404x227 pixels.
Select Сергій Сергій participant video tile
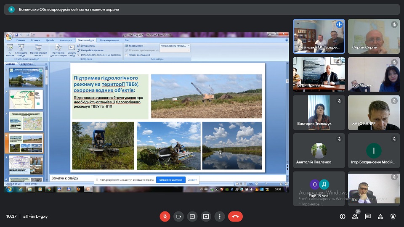[374, 36]
